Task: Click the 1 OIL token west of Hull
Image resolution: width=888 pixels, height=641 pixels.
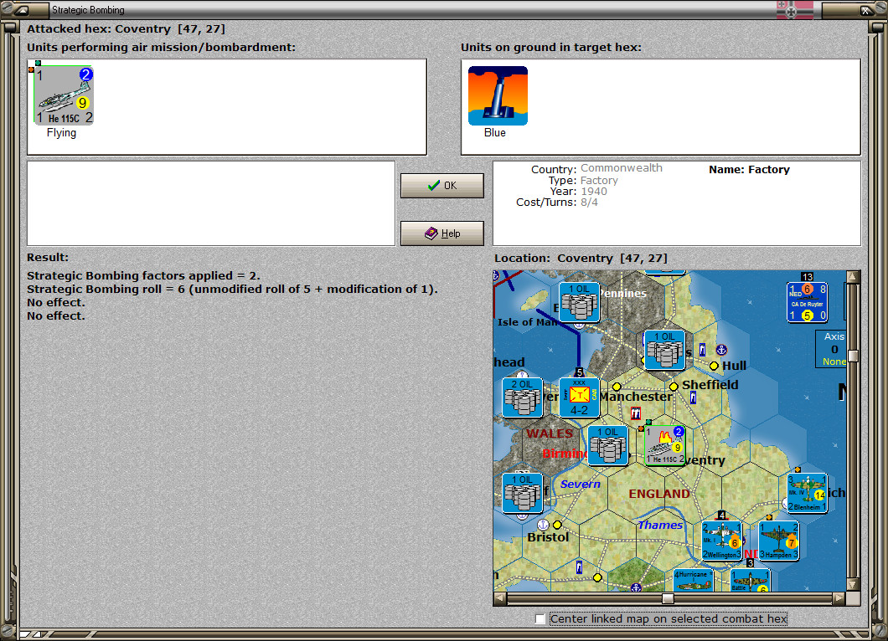Action: (664, 350)
